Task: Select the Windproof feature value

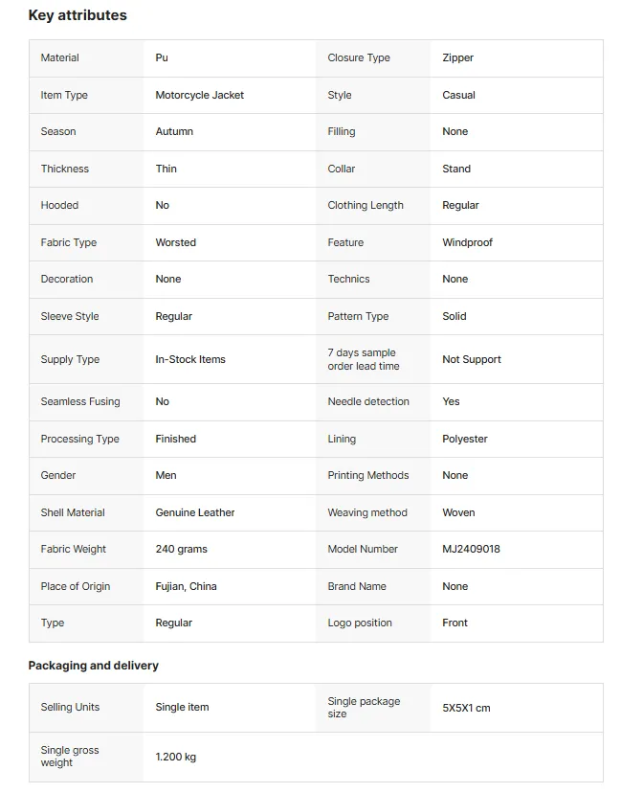Action: [467, 242]
